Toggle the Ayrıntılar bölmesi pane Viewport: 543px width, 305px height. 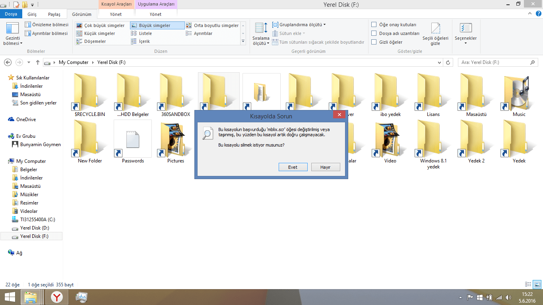click(x=47, y=33)
